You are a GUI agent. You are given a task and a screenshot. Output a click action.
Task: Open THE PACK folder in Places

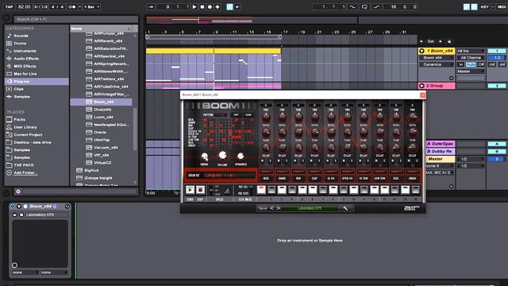point(24,165)
